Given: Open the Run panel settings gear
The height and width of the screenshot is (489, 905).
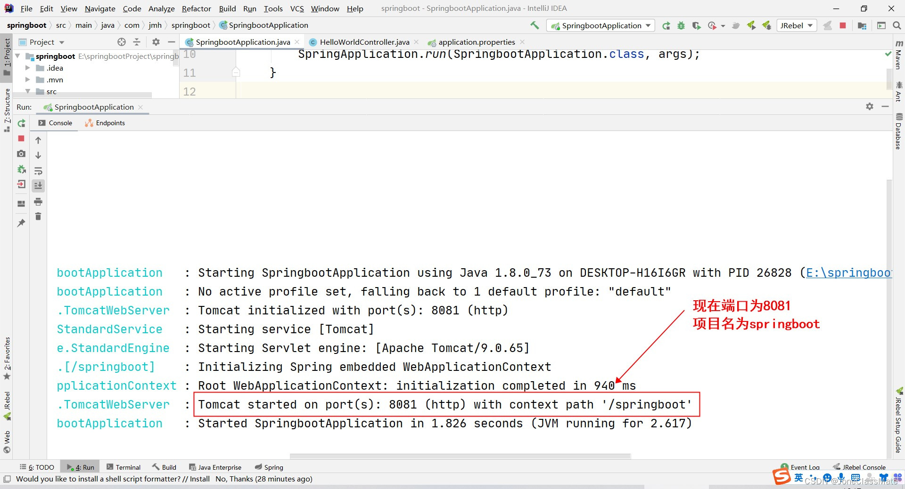Looking at the screenshot, I should coord(870,107).
